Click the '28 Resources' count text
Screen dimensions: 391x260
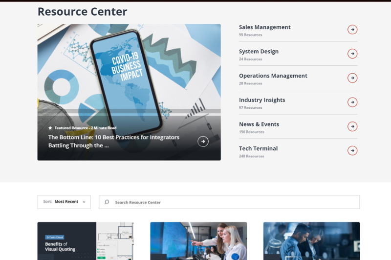(x=250, y=83)
